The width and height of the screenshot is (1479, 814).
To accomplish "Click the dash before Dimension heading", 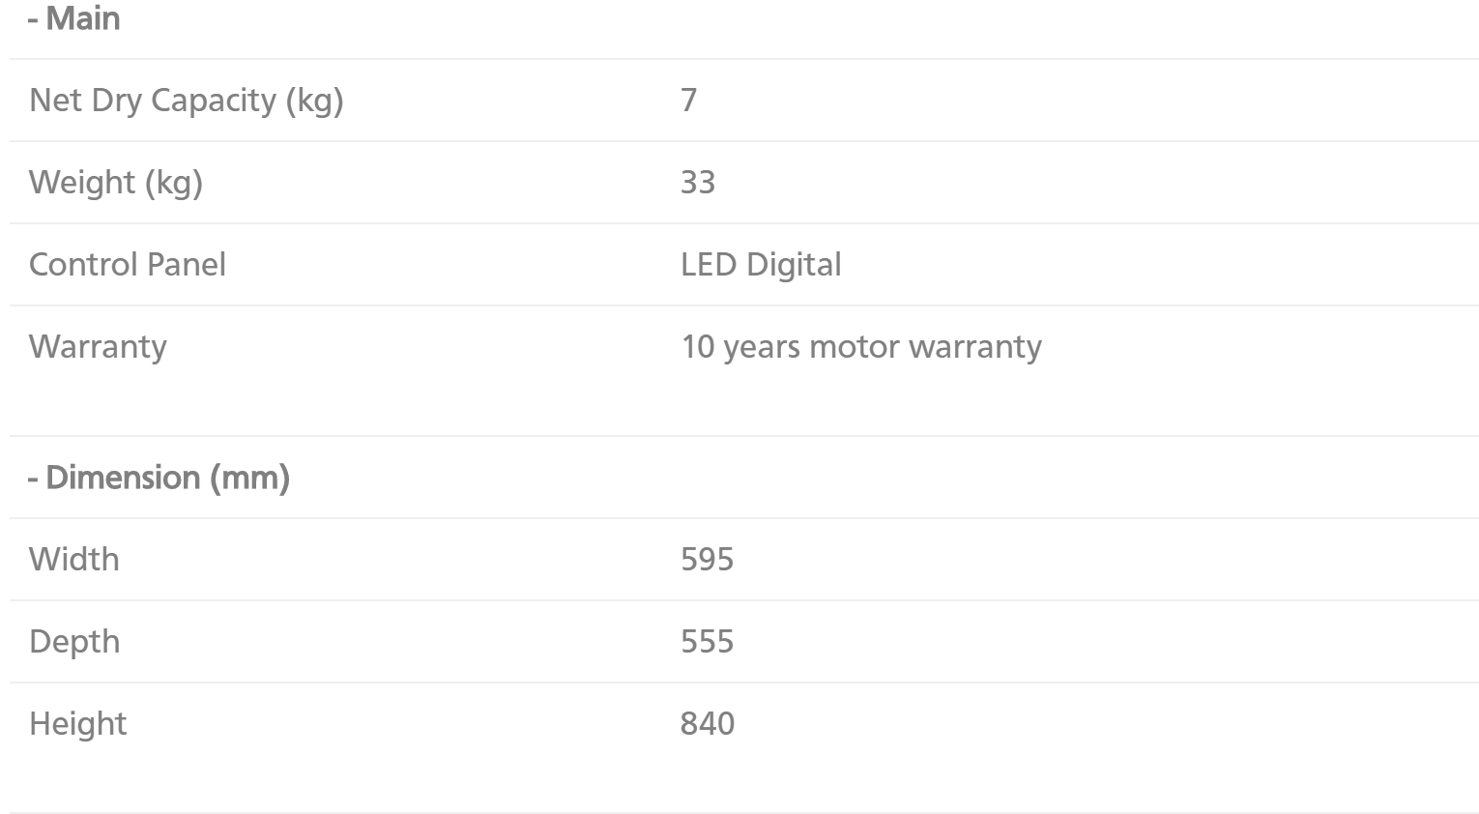I will [33, 479].
